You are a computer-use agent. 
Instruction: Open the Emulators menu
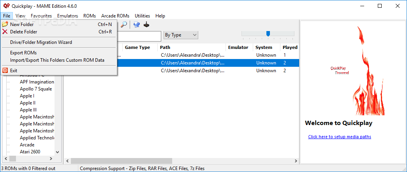[x=67, y=16]
